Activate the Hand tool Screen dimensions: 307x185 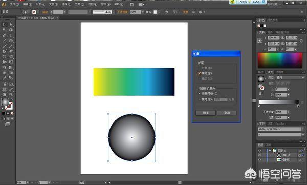coord(4,95)
